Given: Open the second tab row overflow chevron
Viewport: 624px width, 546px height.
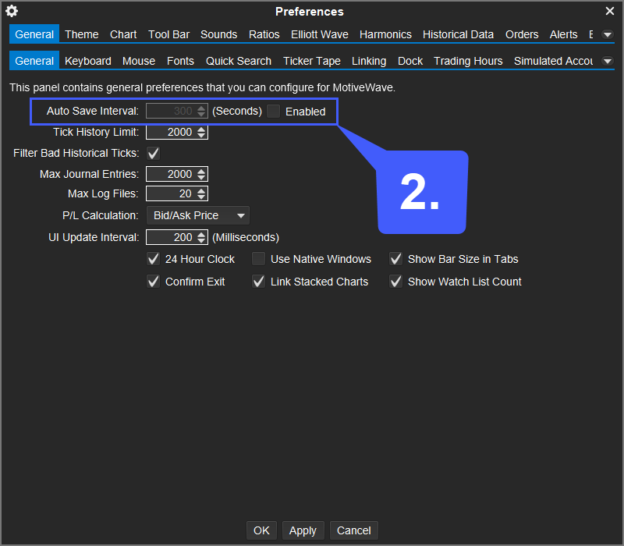Looking at the screenshot, I should tap(607, 60).
